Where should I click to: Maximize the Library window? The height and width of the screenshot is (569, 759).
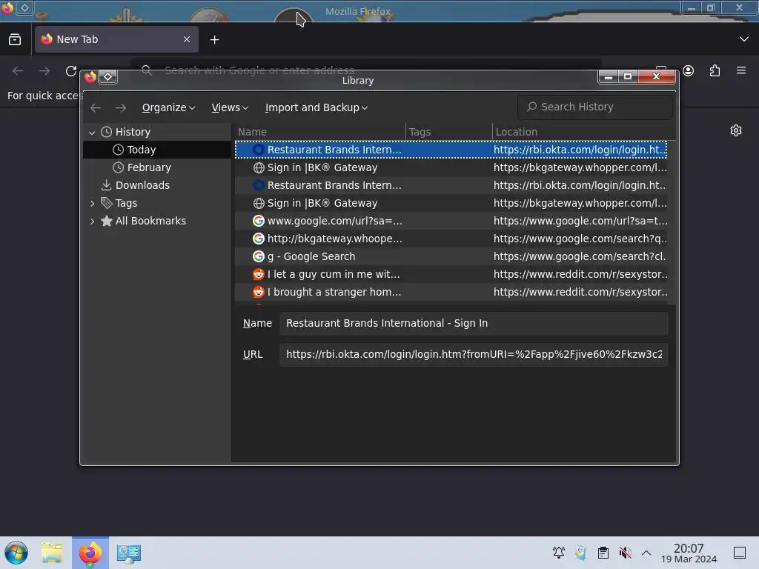tap(628, 76)
